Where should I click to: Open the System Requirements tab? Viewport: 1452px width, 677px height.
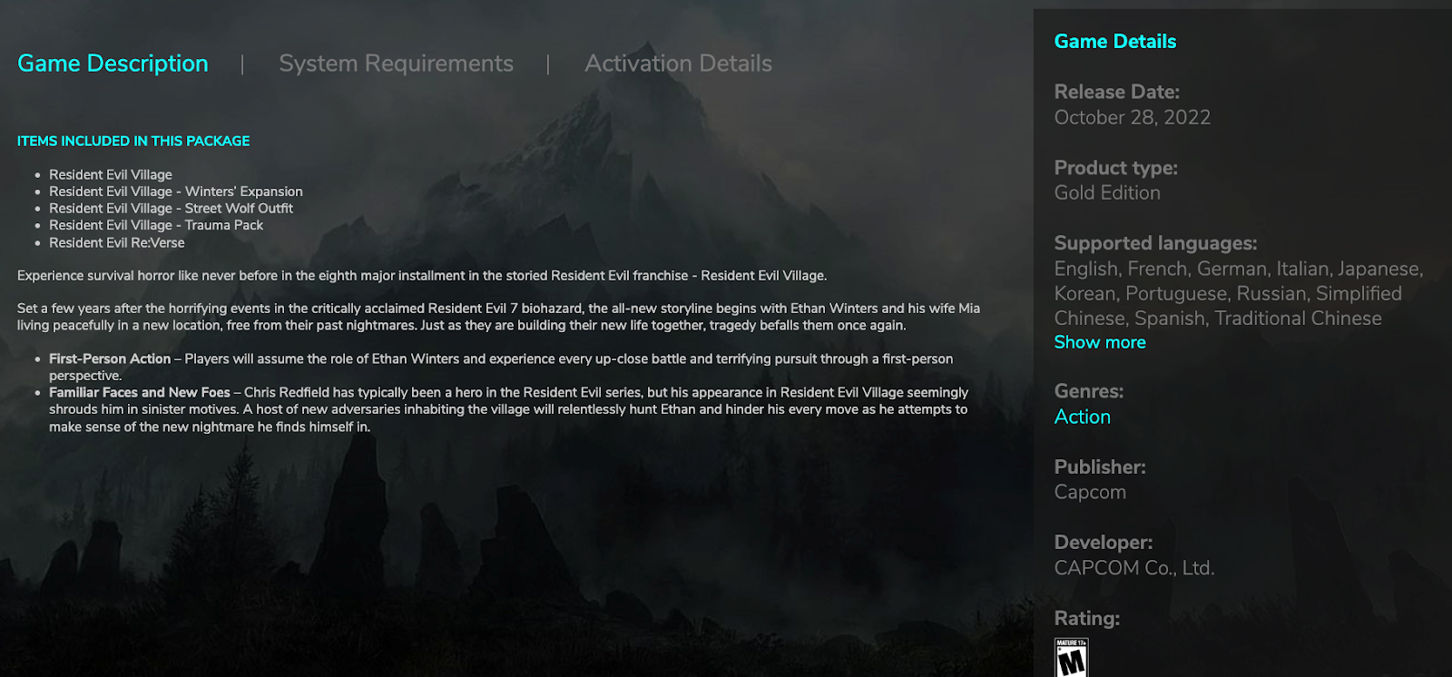[396, 64]
